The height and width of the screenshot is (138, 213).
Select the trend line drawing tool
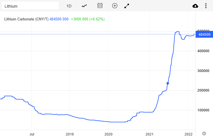point(127,6)
